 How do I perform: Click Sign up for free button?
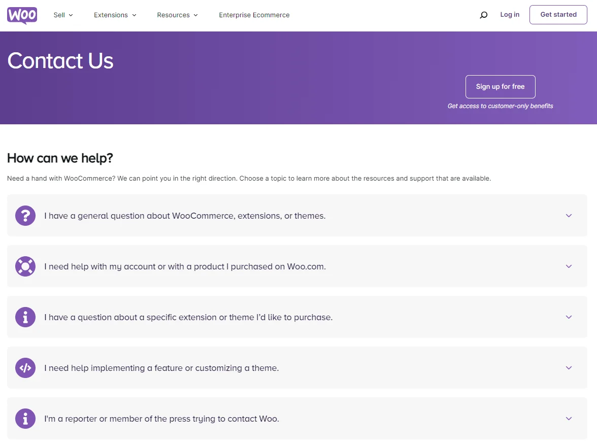pos(501,87)
